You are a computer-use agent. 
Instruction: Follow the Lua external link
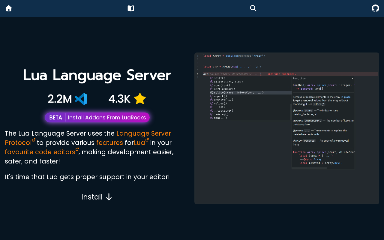point(141,142)
